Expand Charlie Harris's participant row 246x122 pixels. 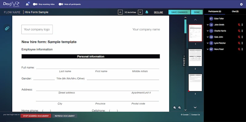208,31
